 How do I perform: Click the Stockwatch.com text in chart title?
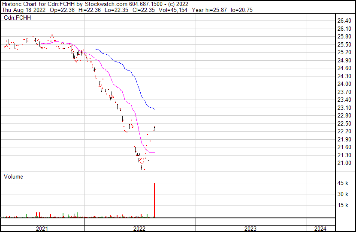point(104,4)
